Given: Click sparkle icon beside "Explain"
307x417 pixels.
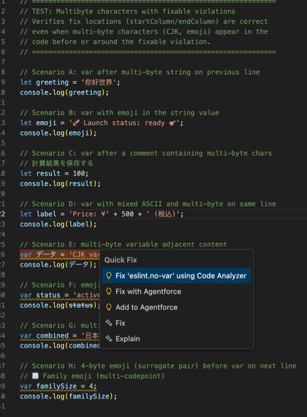Looking at the screenshot, I should [x=109, y=338].
